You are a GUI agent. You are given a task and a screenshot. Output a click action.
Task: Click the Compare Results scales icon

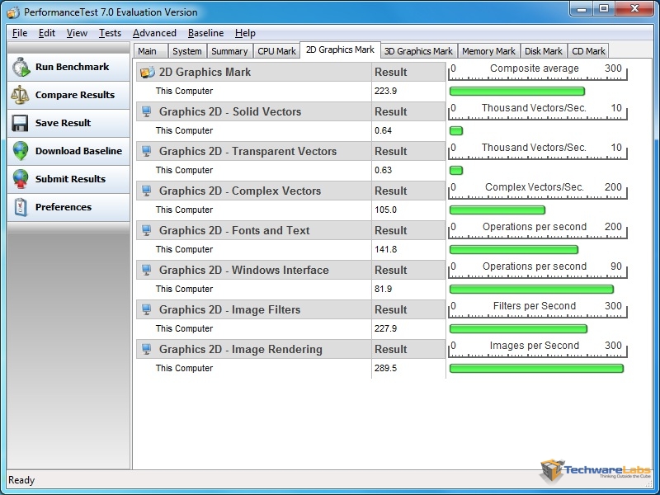[x=21, y=95]
